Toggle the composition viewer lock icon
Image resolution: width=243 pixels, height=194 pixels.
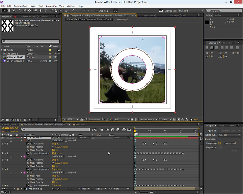pos(68,15)
